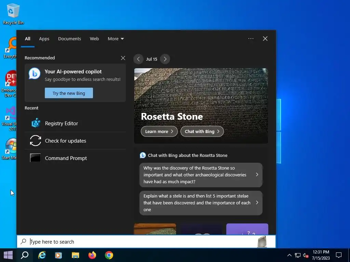Image resolution: width=350 pixels, height=262 pixels.
Task: Open the Embarcadero Dev-C++ desktop shortcut
Action: click(9, 84)
